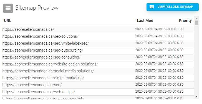Image resolution: width=202 pixels, height=104 pixels.
Task: Click the Priority column header
Action: point(185,21)
